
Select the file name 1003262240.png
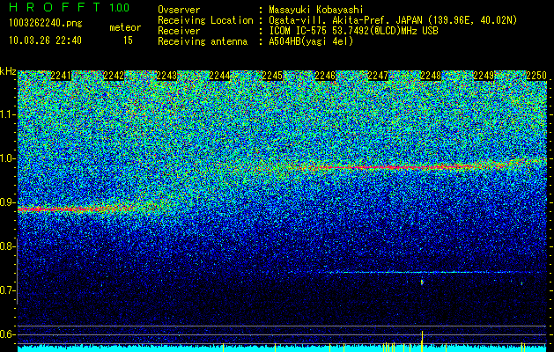[x=46, y=24]
